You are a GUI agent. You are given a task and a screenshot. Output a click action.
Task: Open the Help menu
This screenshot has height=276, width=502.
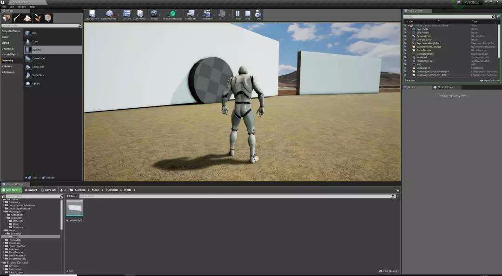33,7
